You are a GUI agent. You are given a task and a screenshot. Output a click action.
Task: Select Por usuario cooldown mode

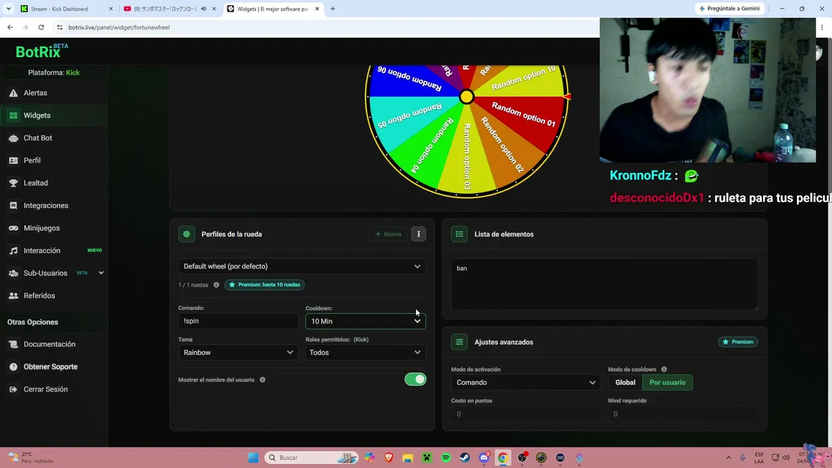pos(668,382)
